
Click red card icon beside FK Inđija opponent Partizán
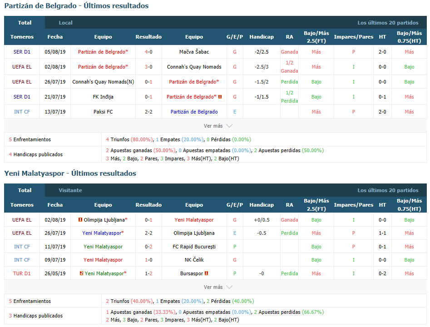(x=220, y=97)
